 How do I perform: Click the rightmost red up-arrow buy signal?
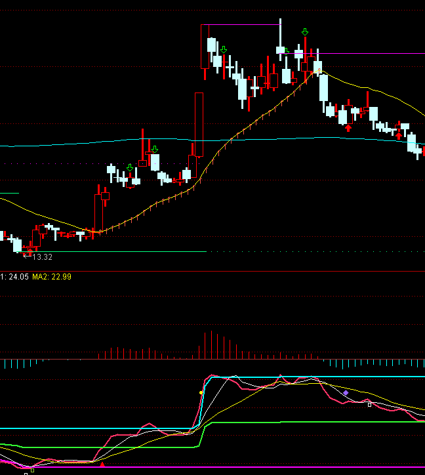399,135
